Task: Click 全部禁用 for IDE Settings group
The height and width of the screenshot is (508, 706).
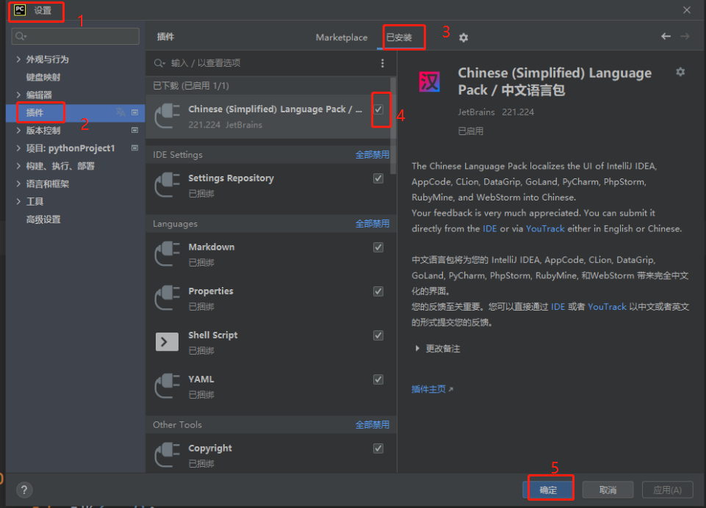Action: pos(372,154)
